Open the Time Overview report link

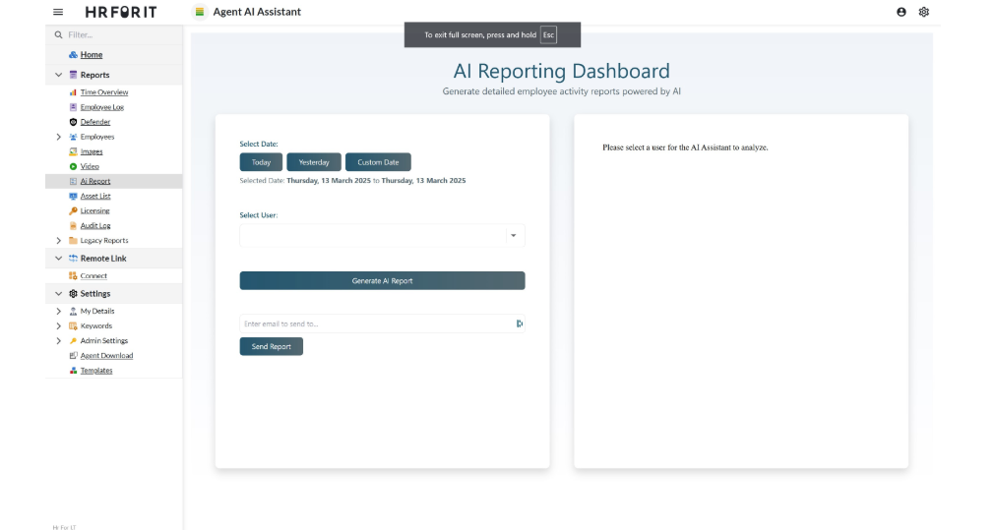[104, 92]
